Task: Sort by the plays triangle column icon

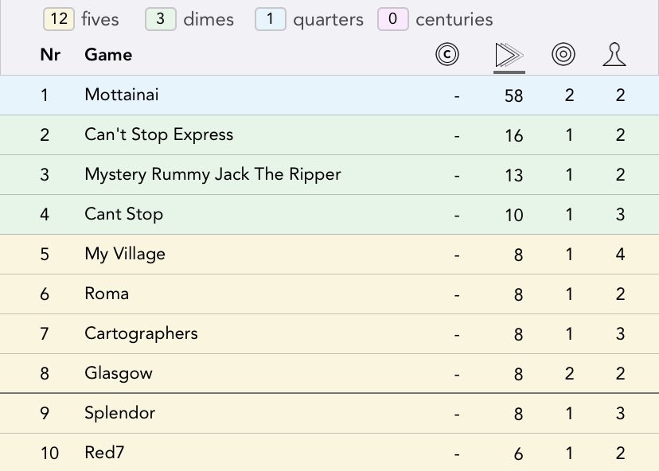Action: tap(509, 55)
